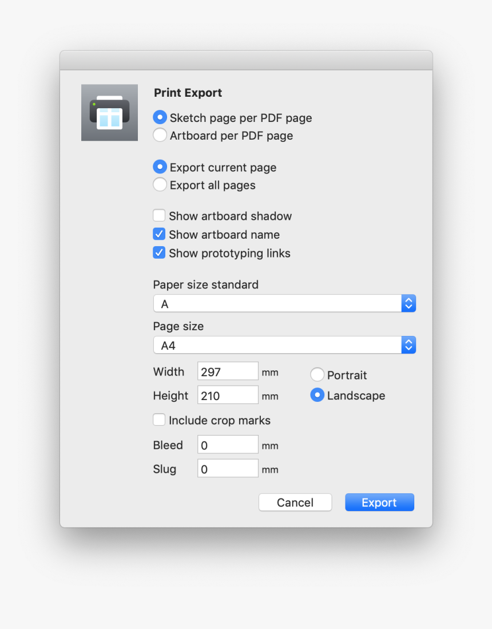Click inside the Width field
Screen dimensions: 492x629
[x=227, y=371]
